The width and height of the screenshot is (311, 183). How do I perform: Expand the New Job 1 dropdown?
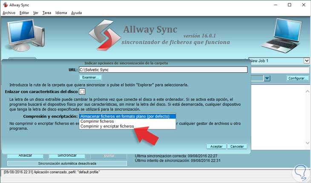click(x=307, y=60)
